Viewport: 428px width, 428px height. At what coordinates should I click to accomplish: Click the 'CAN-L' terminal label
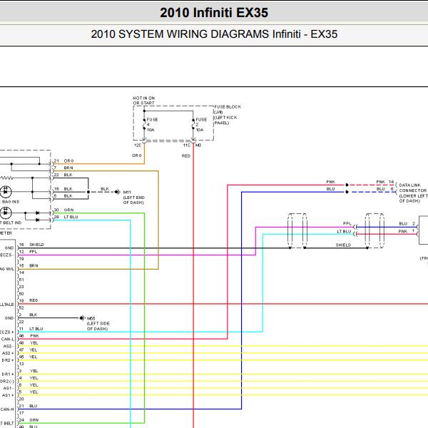7,339
